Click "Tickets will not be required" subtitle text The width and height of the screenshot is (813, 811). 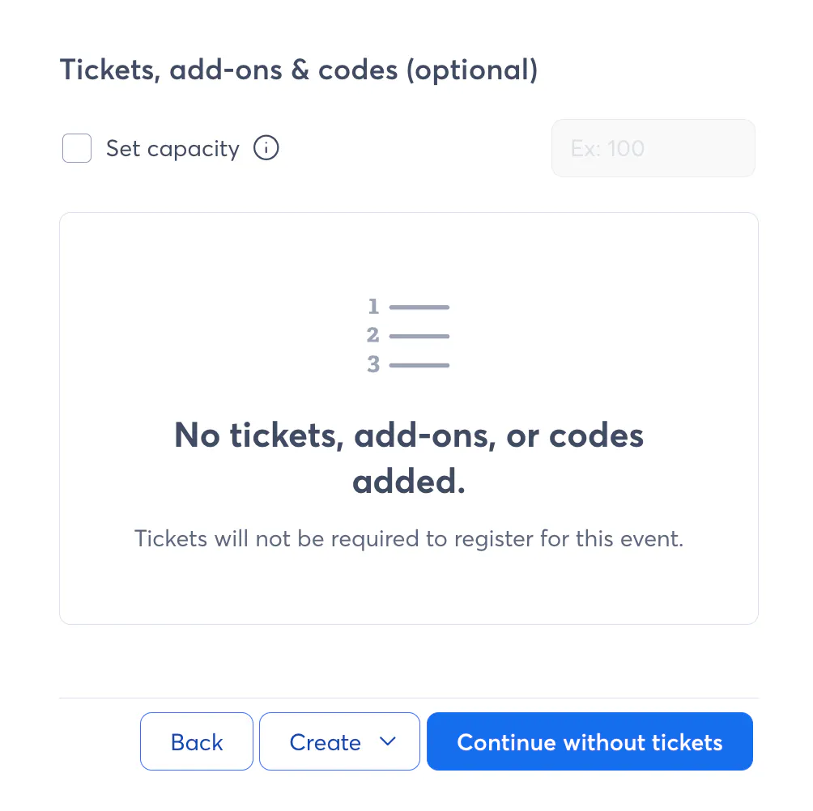click(x=409, y=539)
